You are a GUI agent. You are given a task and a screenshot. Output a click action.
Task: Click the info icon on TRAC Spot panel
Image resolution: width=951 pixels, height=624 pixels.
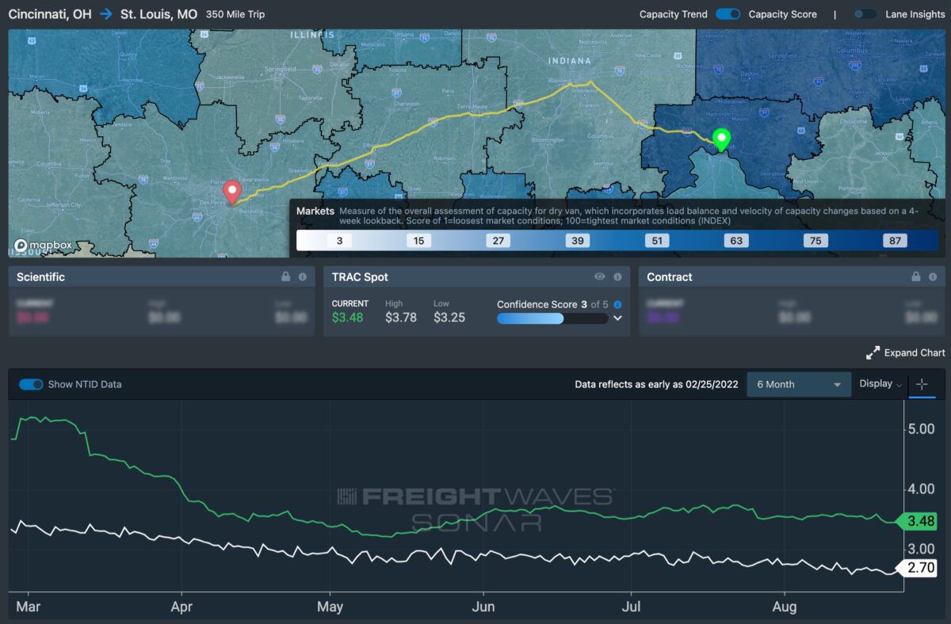(616, 277)
